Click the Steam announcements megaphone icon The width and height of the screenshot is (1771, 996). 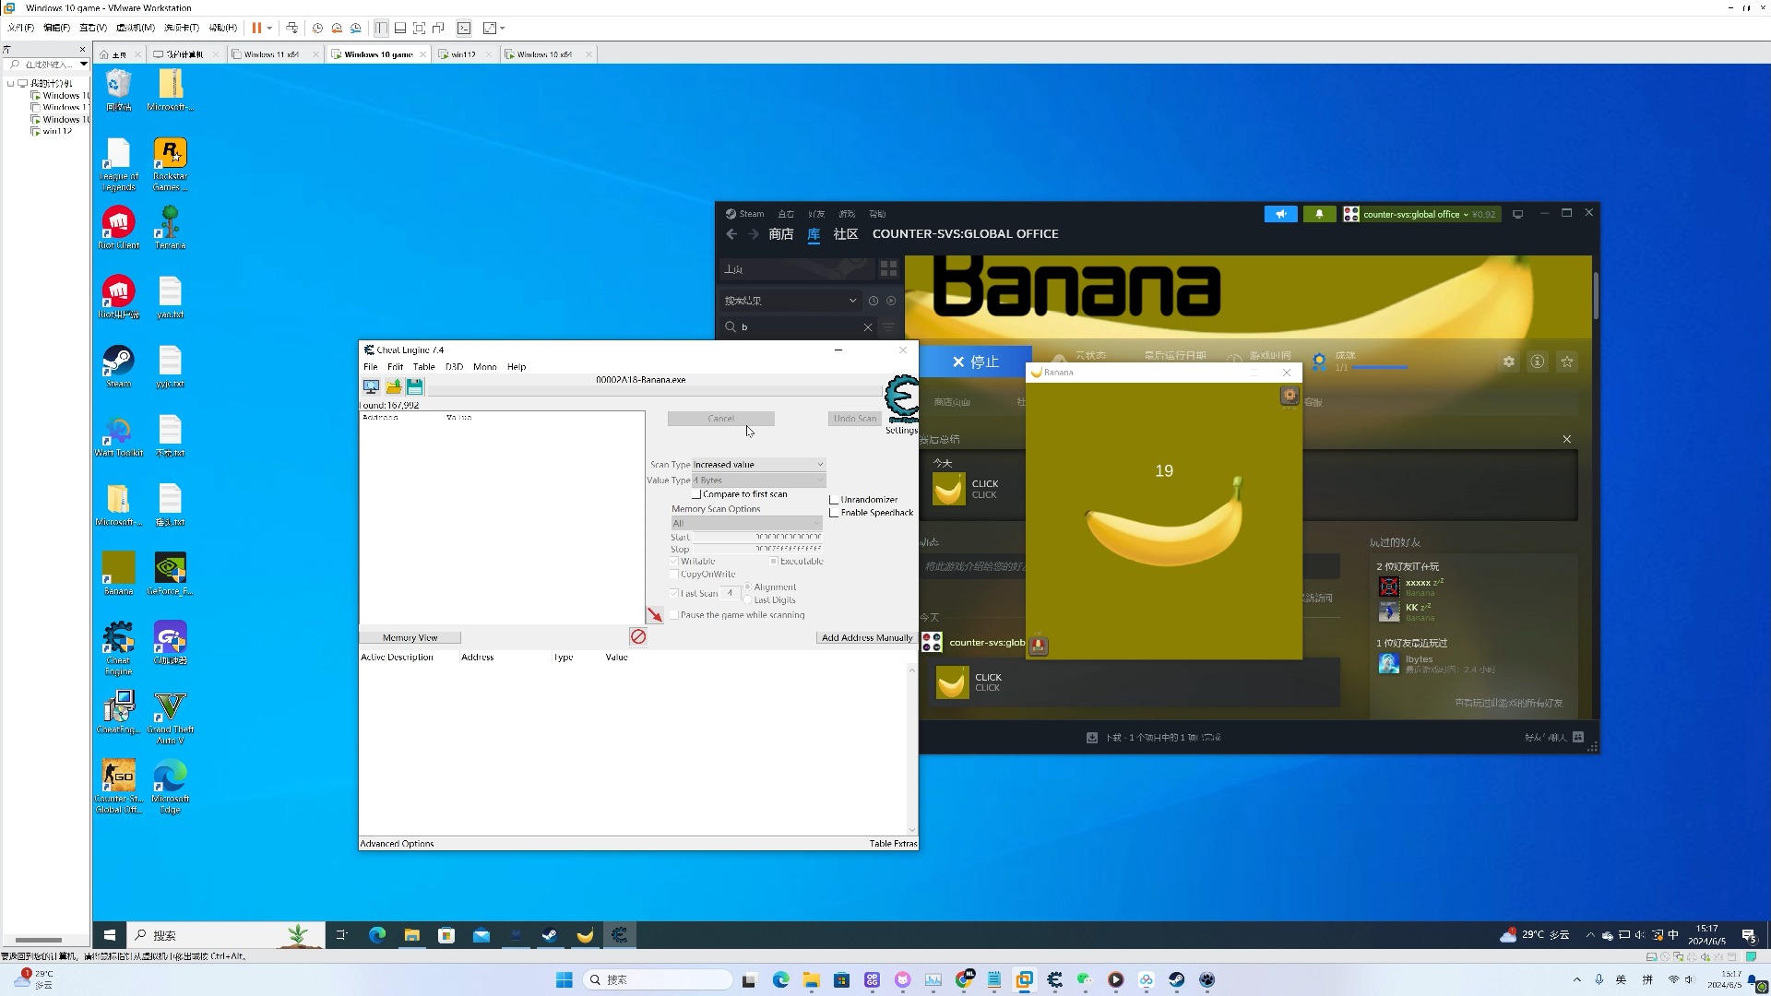[x=1280, y=214]
